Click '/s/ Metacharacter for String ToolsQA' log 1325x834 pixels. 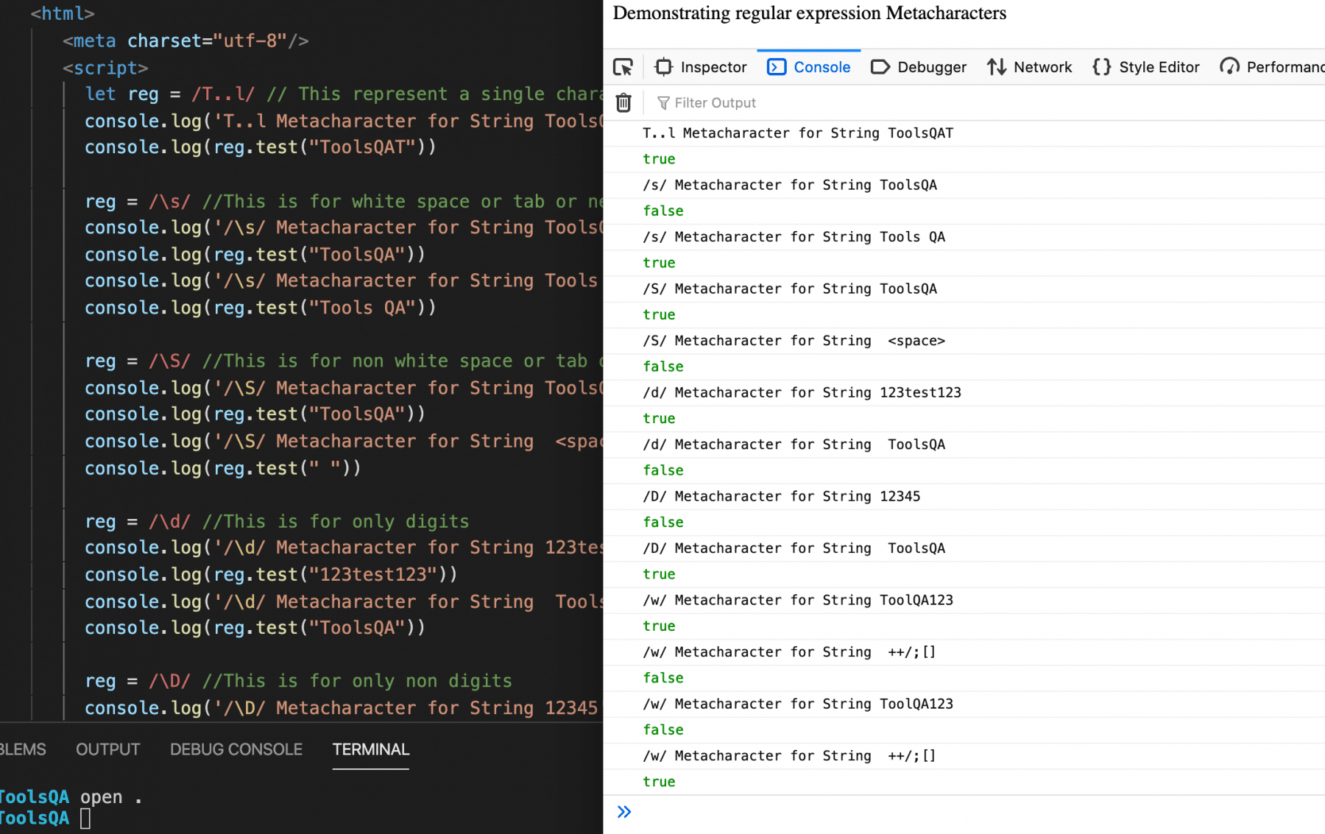point(790,185)
